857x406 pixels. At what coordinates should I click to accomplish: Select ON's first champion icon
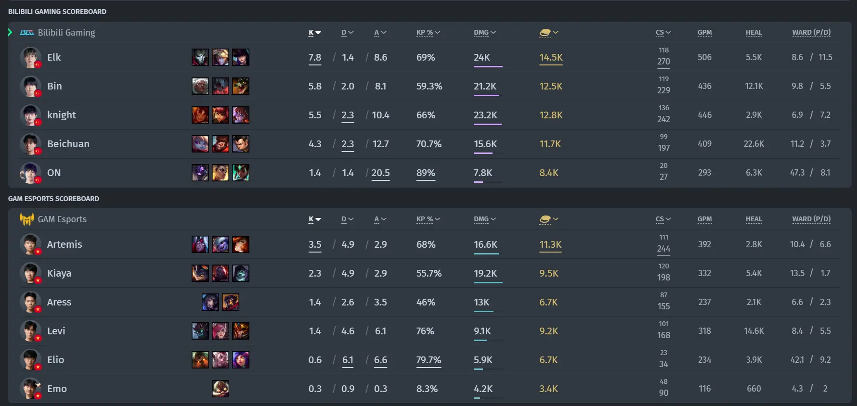(200, 173)
